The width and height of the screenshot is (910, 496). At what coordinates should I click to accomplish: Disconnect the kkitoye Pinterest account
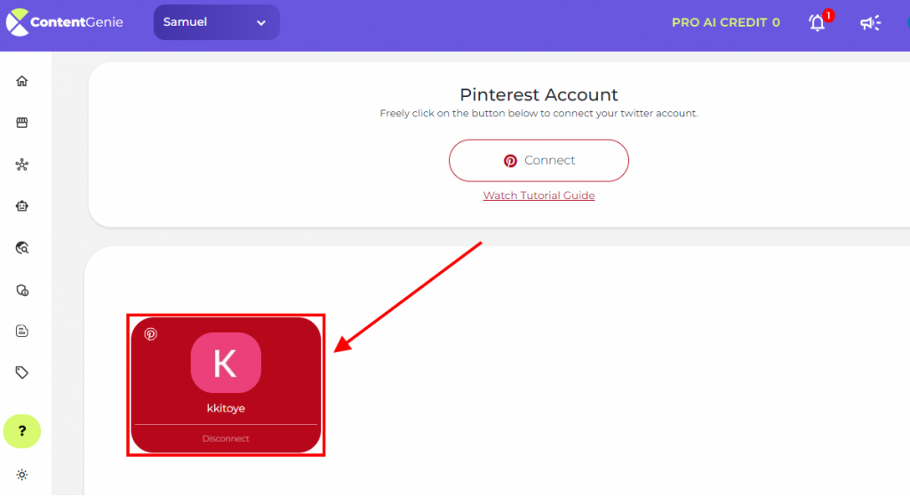(x=226, y=438)
